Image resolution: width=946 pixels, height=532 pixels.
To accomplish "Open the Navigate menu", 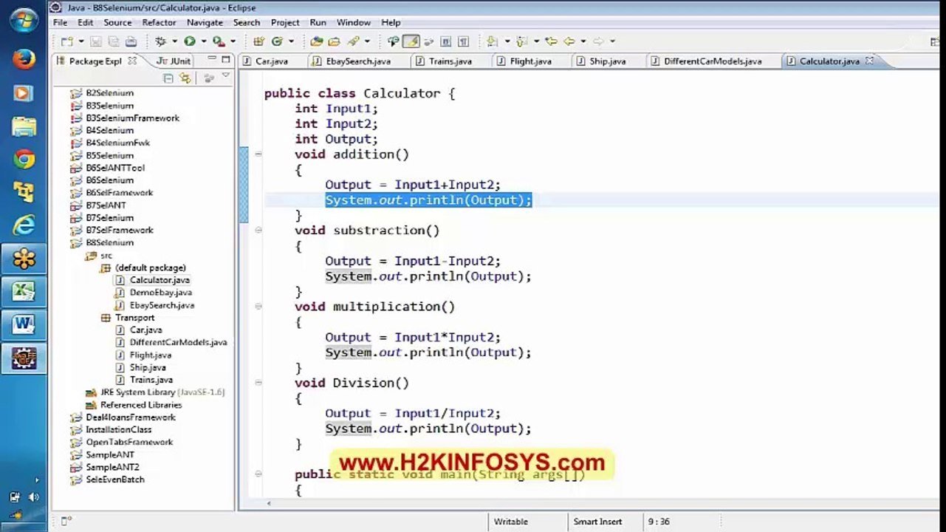I will click(x=205, y=23).
